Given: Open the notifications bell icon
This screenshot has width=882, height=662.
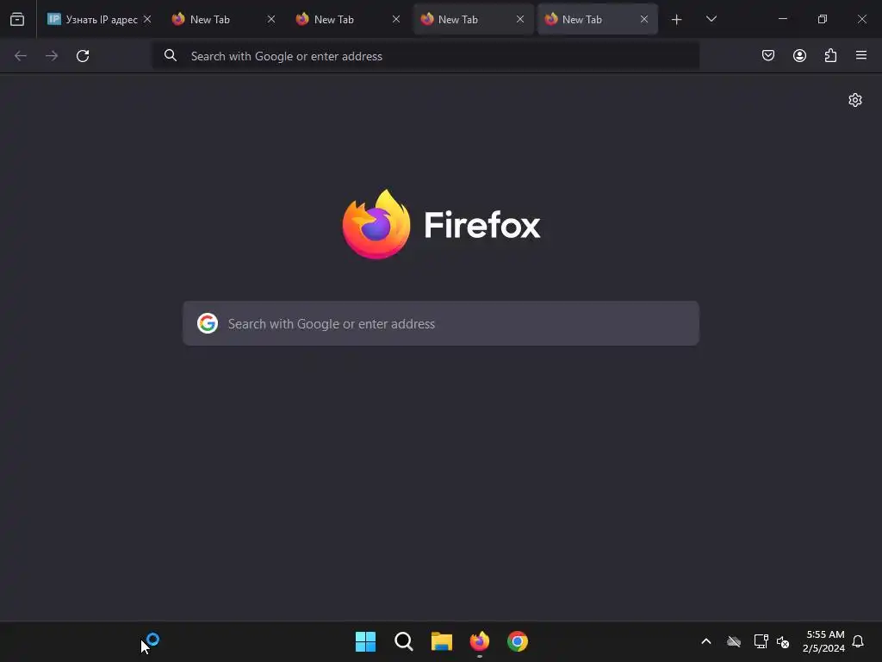Looking at the screenshot, I should pos(858,641).
